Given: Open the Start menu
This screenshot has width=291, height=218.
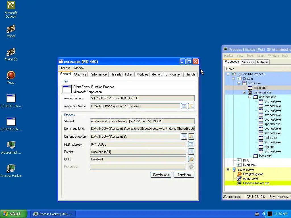Looking at the screenshot, I should click(x=14, y=214).
